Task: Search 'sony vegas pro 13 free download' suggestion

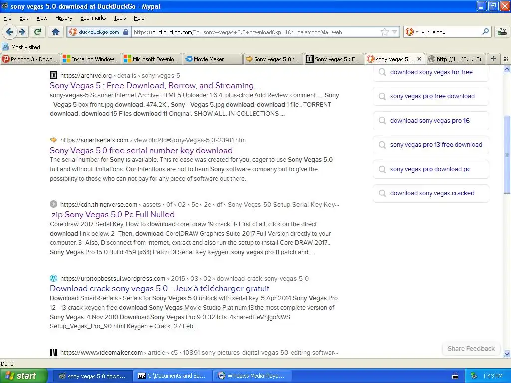Action: [x=431, y=145]
